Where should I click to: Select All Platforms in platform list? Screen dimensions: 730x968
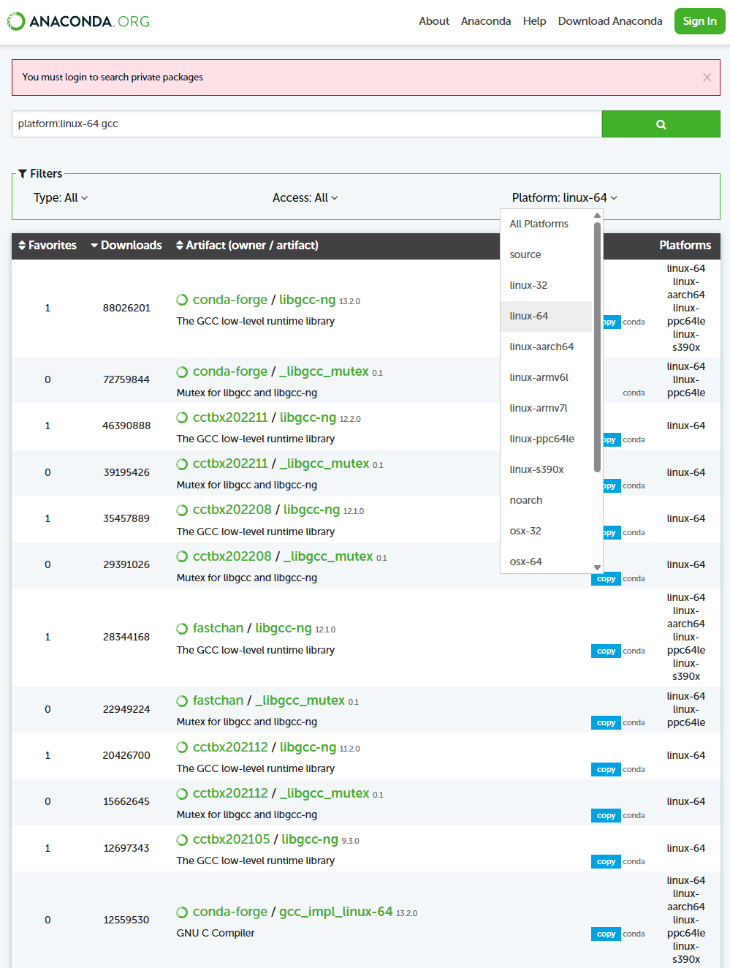pyautogui.click(x=546, y=224)
